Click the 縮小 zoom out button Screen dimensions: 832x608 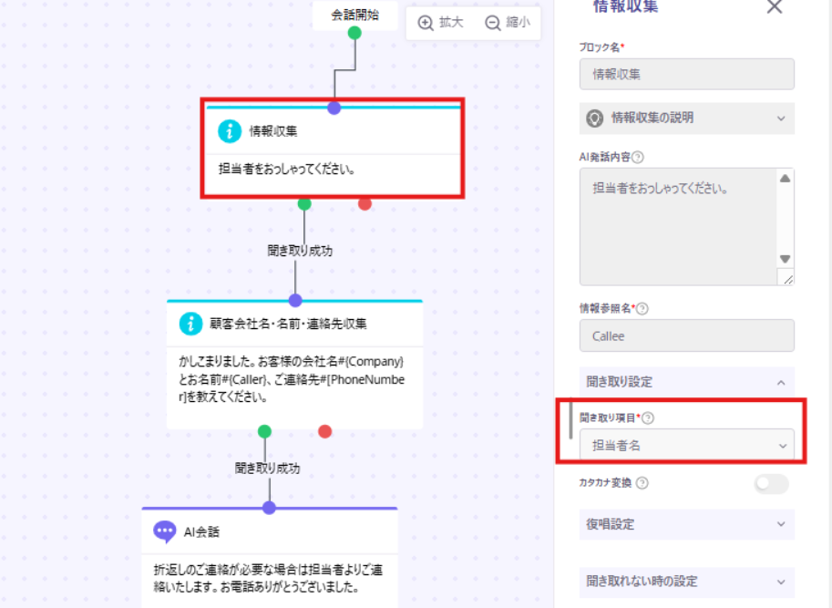[x=508, y=23]
